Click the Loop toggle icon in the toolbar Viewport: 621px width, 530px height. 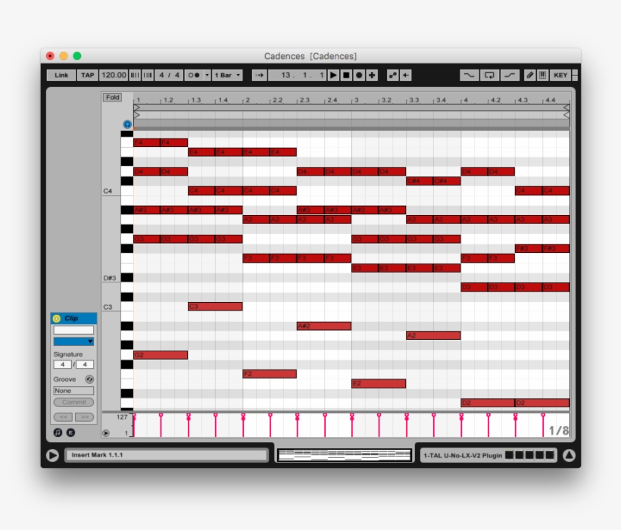coord(490,75)
